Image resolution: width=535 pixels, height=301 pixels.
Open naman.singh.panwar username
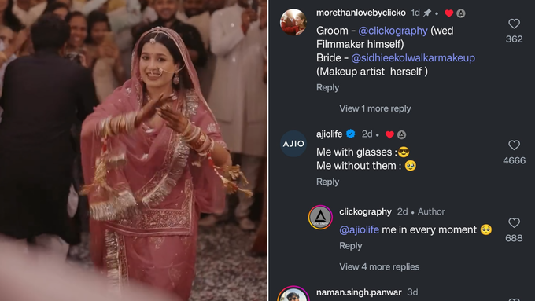359,292
